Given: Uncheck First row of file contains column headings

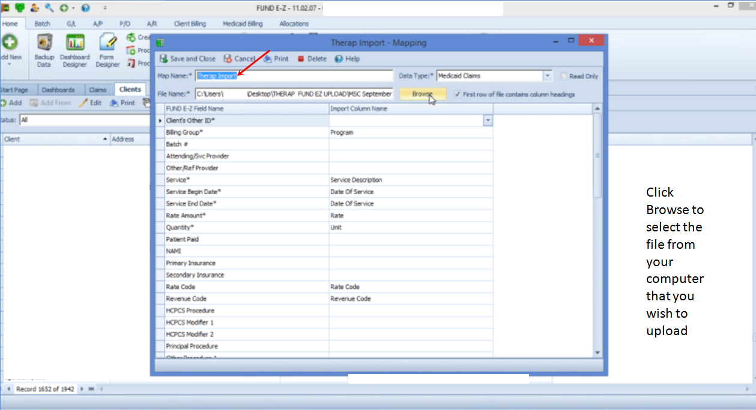Looking at the screenshot, I should 458,94.
